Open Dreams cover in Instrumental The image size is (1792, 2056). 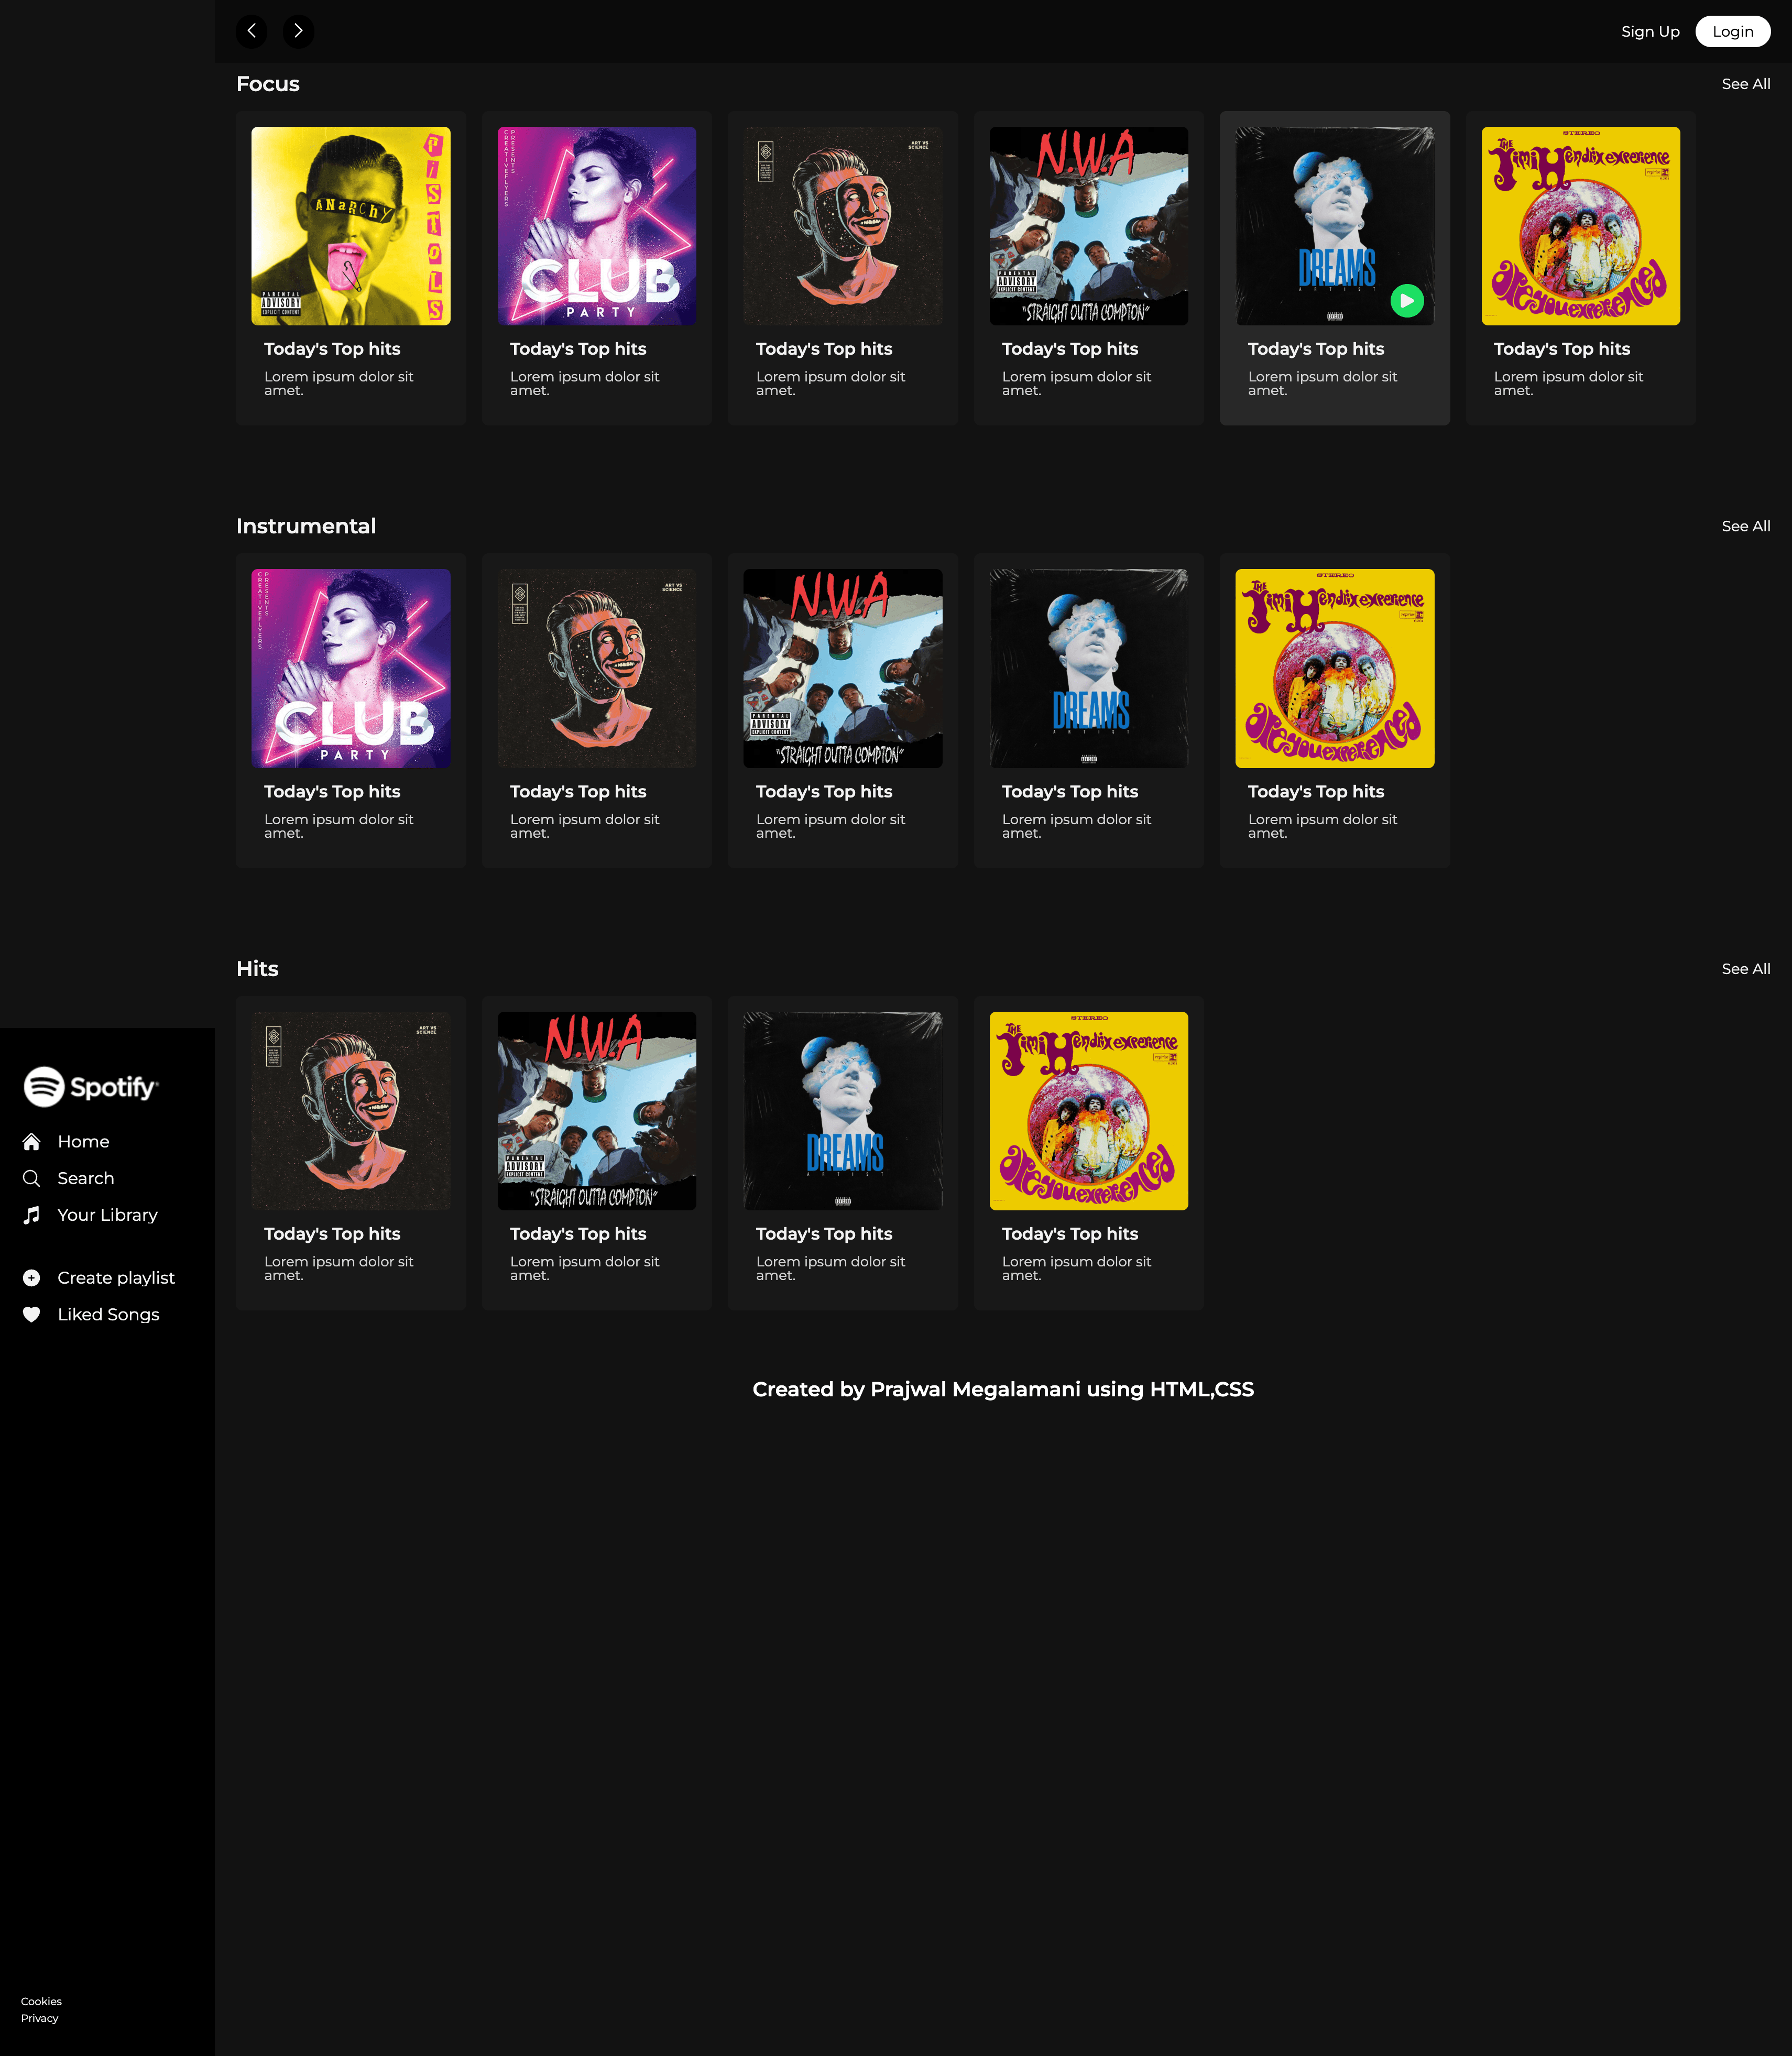coord(1088,668)
